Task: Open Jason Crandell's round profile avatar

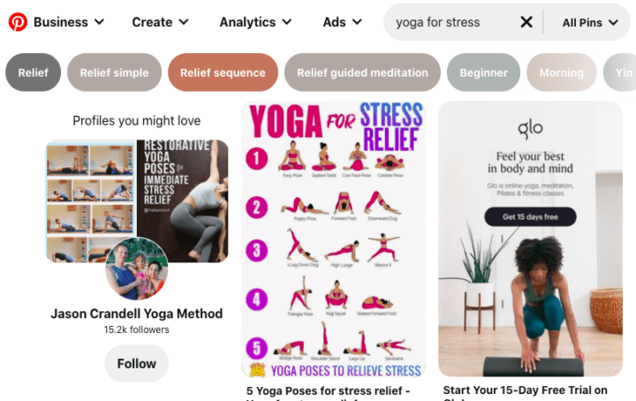Action: 137,269
